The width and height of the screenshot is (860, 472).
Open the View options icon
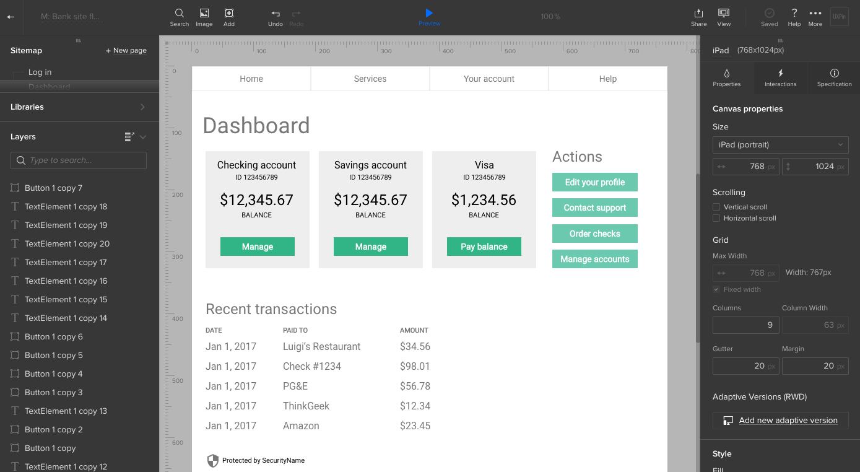point(723,14)
